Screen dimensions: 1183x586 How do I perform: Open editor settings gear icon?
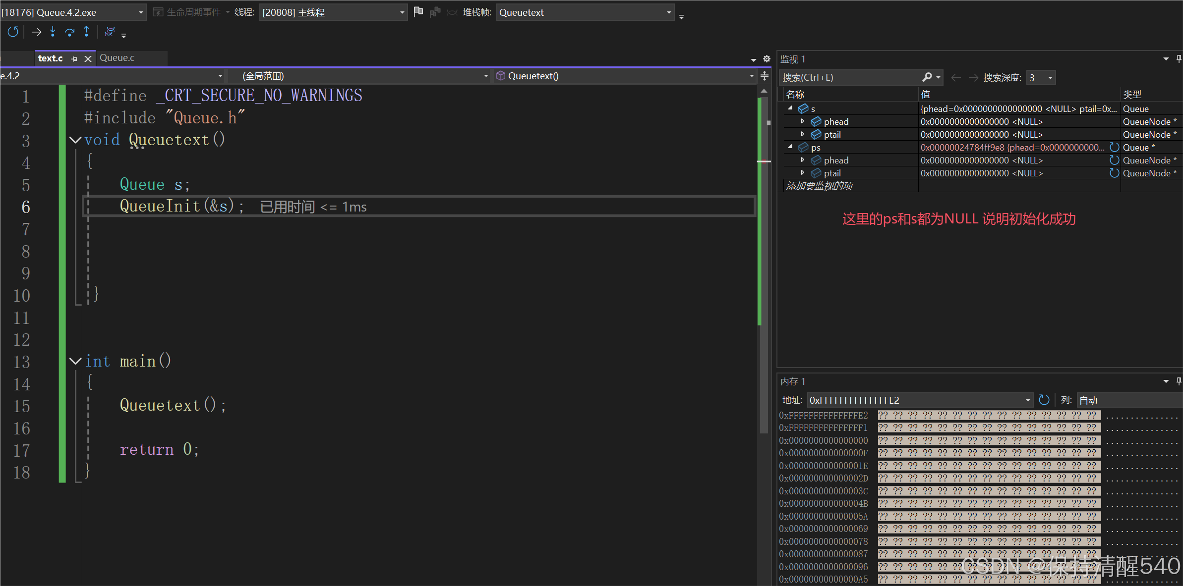(767, 59)
